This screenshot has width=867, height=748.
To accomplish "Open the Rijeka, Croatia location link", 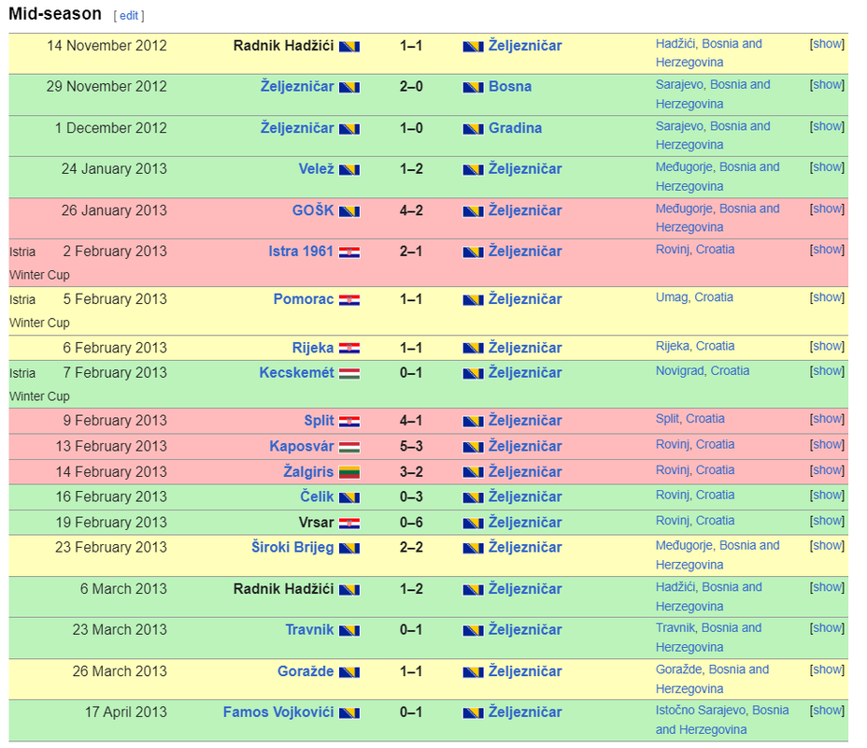I will (x=695, y=346).
